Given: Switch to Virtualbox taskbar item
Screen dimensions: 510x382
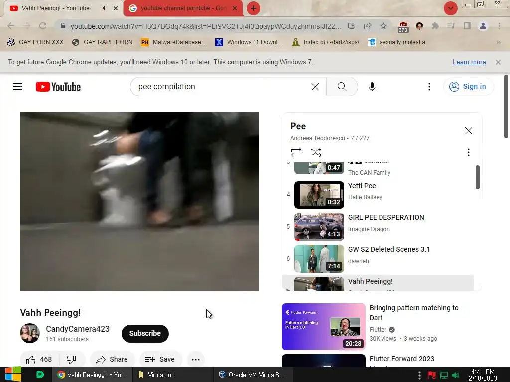Looking at the screenshot, I should click(x=172, y=375).
